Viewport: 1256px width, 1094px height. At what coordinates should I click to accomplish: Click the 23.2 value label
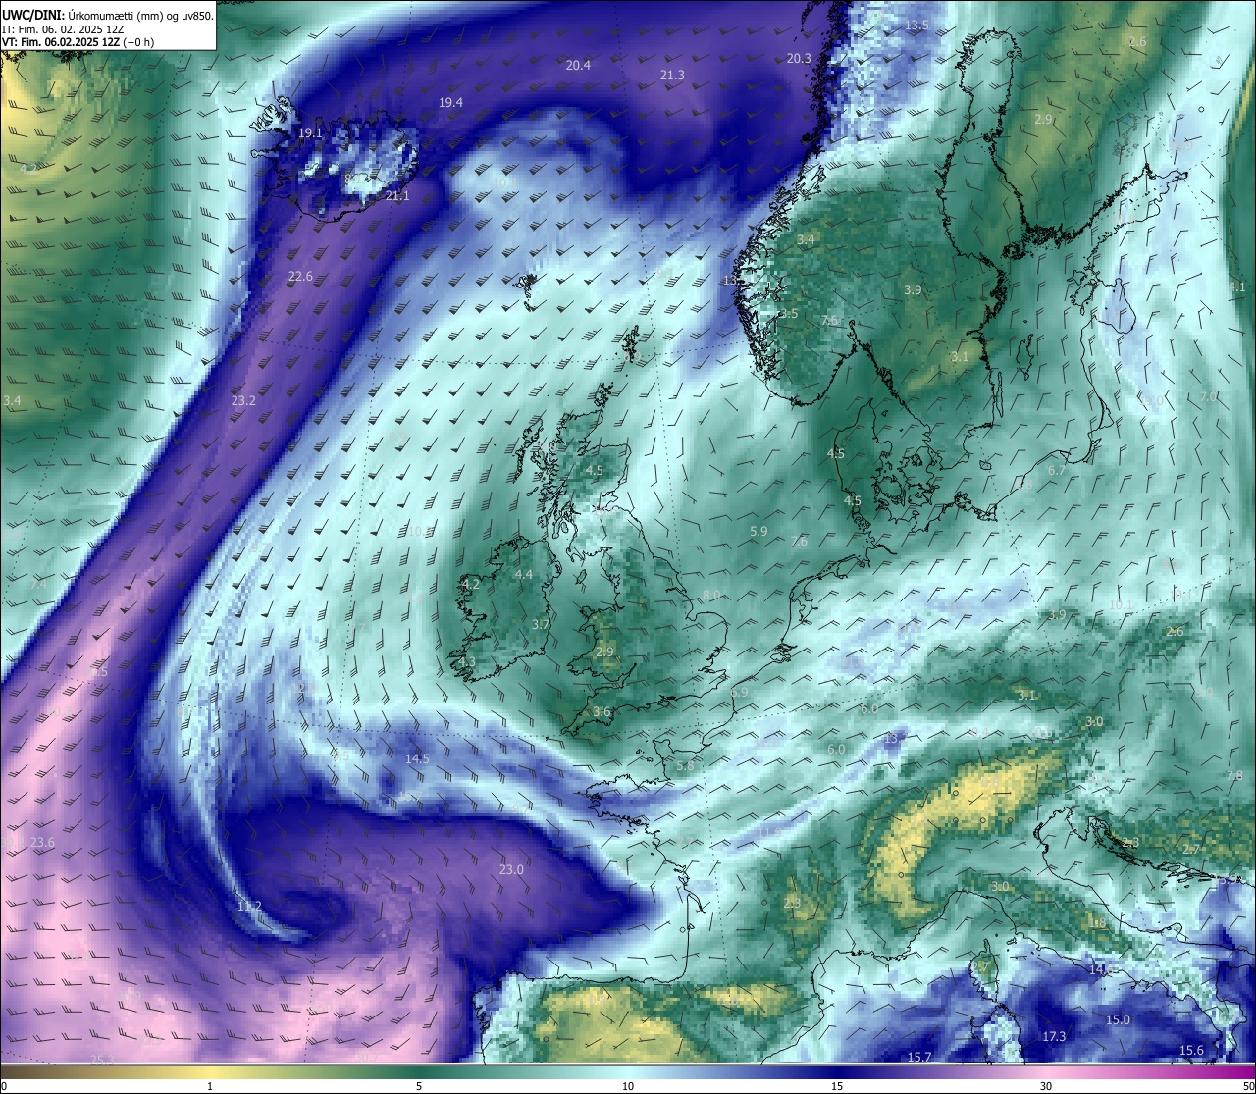point(243,401)
